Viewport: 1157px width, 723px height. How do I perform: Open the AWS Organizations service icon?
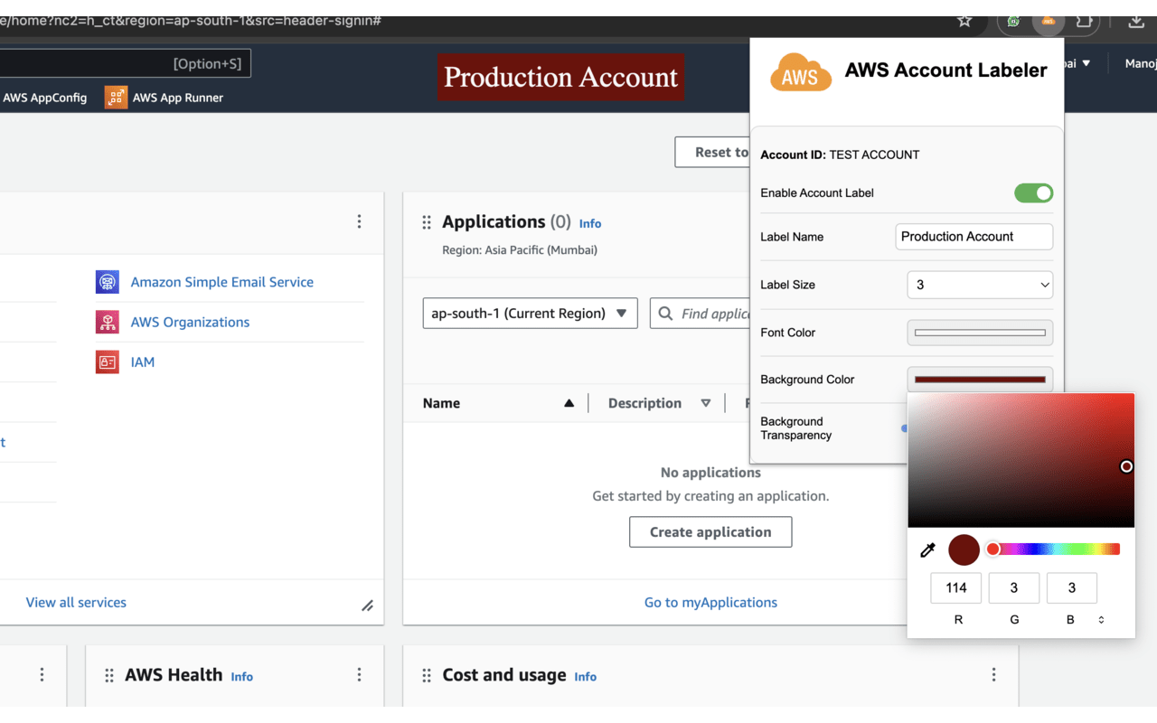[107, 322]
